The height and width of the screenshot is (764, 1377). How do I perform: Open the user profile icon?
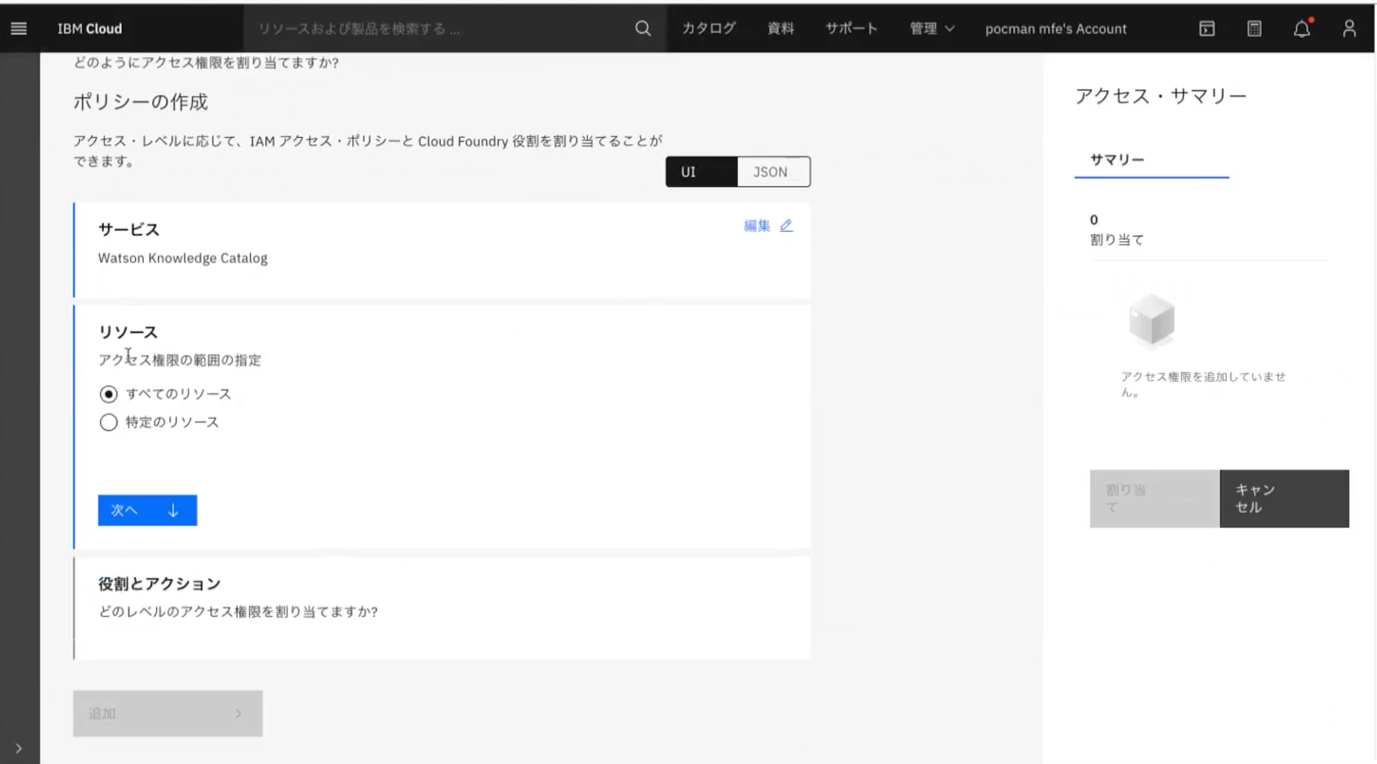[1349, 28]
